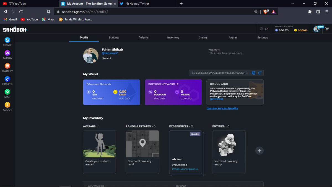The image size is (332, 187).
Task: Switch to the Profile tab
Action: [84, 38]
